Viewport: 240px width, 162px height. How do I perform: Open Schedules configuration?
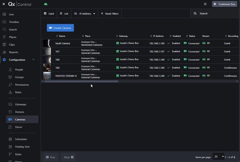(x=21, y=139)
